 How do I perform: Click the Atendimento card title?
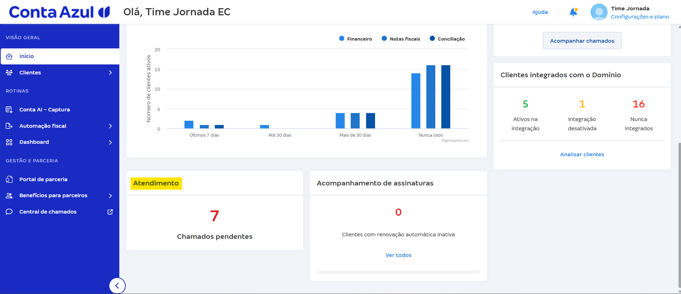156,183
